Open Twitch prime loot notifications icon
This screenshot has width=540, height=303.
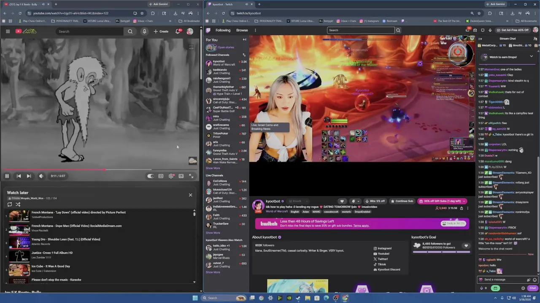click(x=468, y=30)
